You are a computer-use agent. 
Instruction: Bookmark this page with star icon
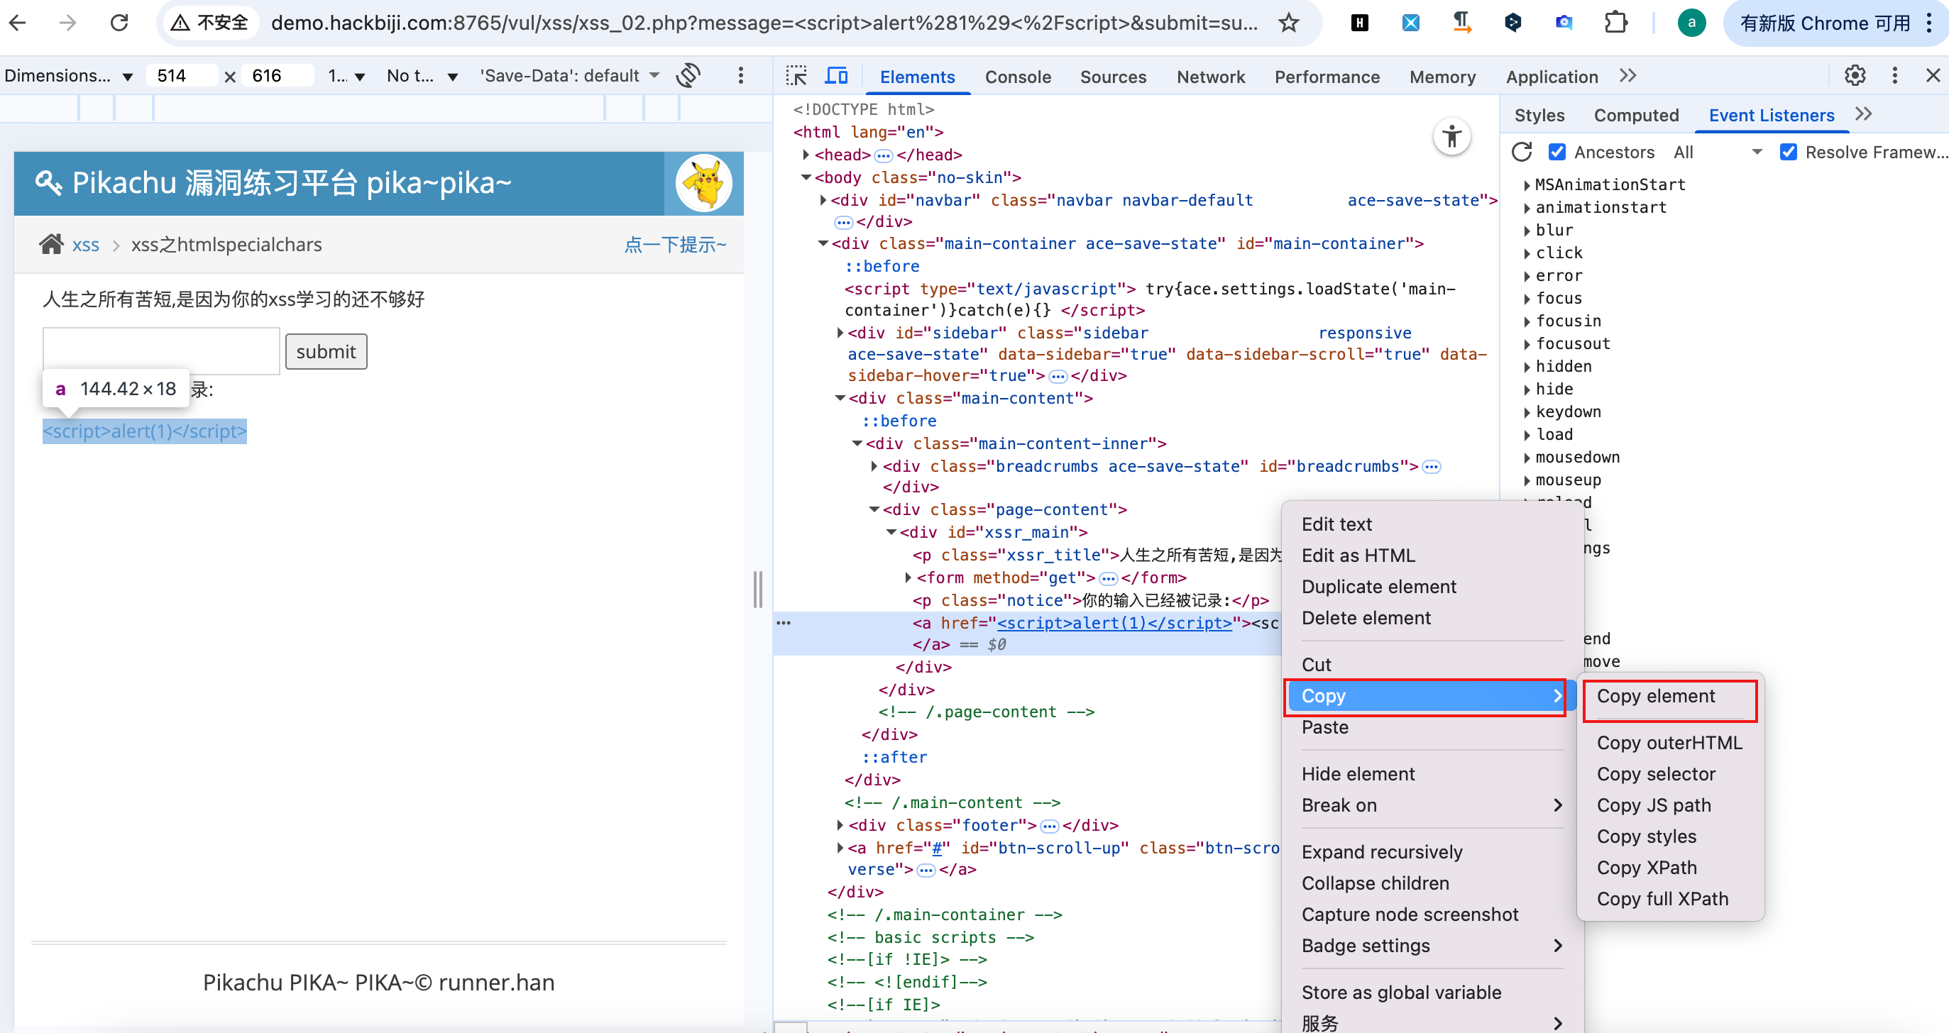pos(1289,23)
